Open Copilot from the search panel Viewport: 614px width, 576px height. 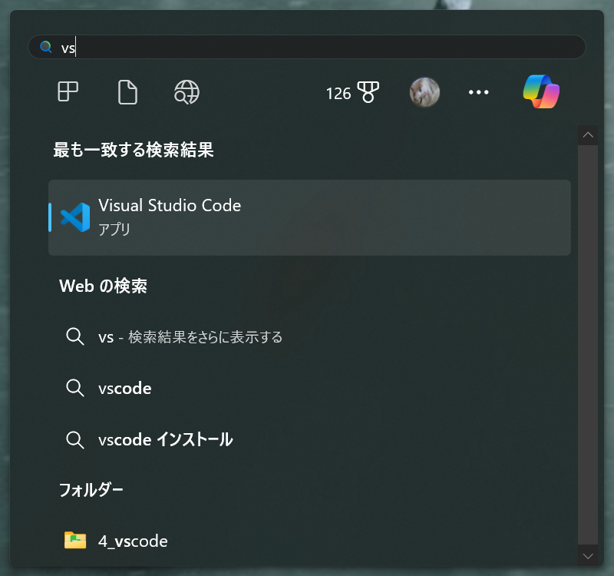pyautogui.click(x=542, y=92)
